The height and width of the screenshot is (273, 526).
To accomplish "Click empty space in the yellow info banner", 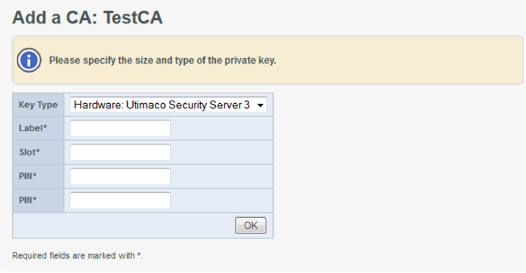I will pos(398,60).
